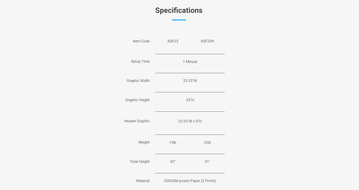The height and width of the screenshot is (190, 359).
Task: Click the 42" total height value
Action: point(173,161)
